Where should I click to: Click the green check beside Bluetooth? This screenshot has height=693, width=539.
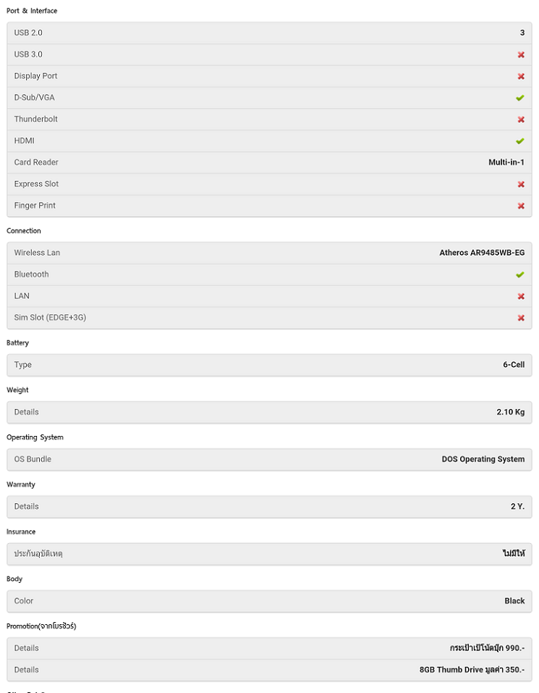(x=520, y=275)
